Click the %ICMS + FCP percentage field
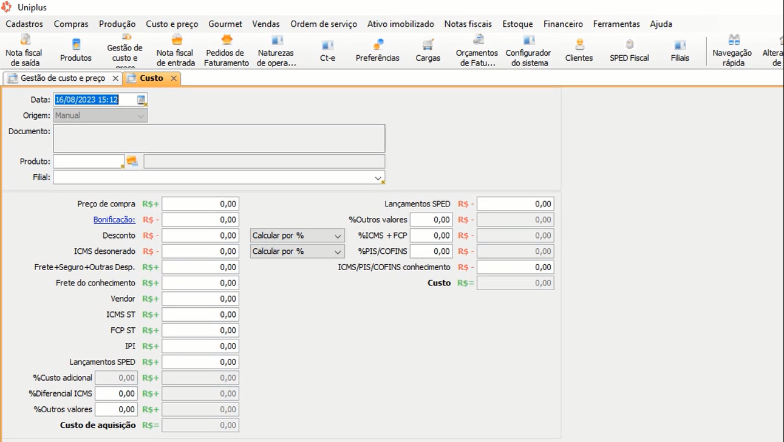This screenshot has height=442, width=784. click(431, 236)
